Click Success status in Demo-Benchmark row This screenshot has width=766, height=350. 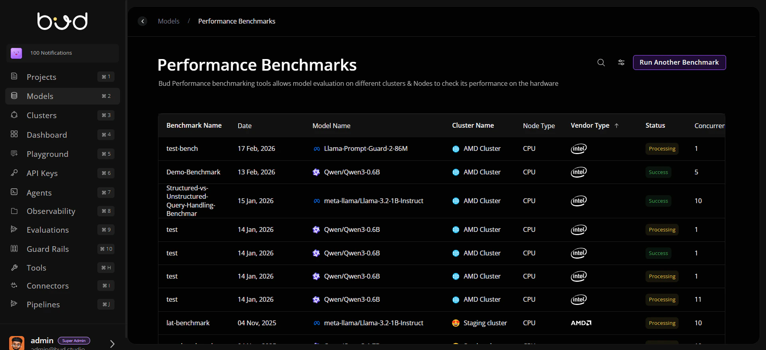[x=658, y=172]
